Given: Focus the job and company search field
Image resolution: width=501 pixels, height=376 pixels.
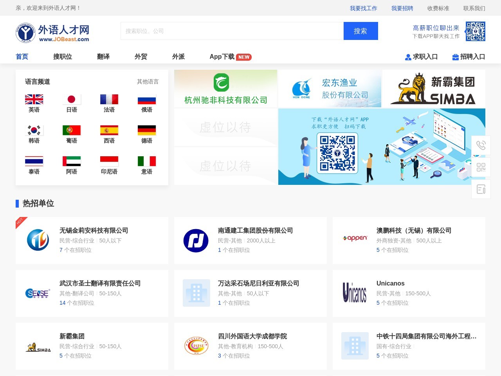Looking at the screenshot, I should tap(232, 31).
